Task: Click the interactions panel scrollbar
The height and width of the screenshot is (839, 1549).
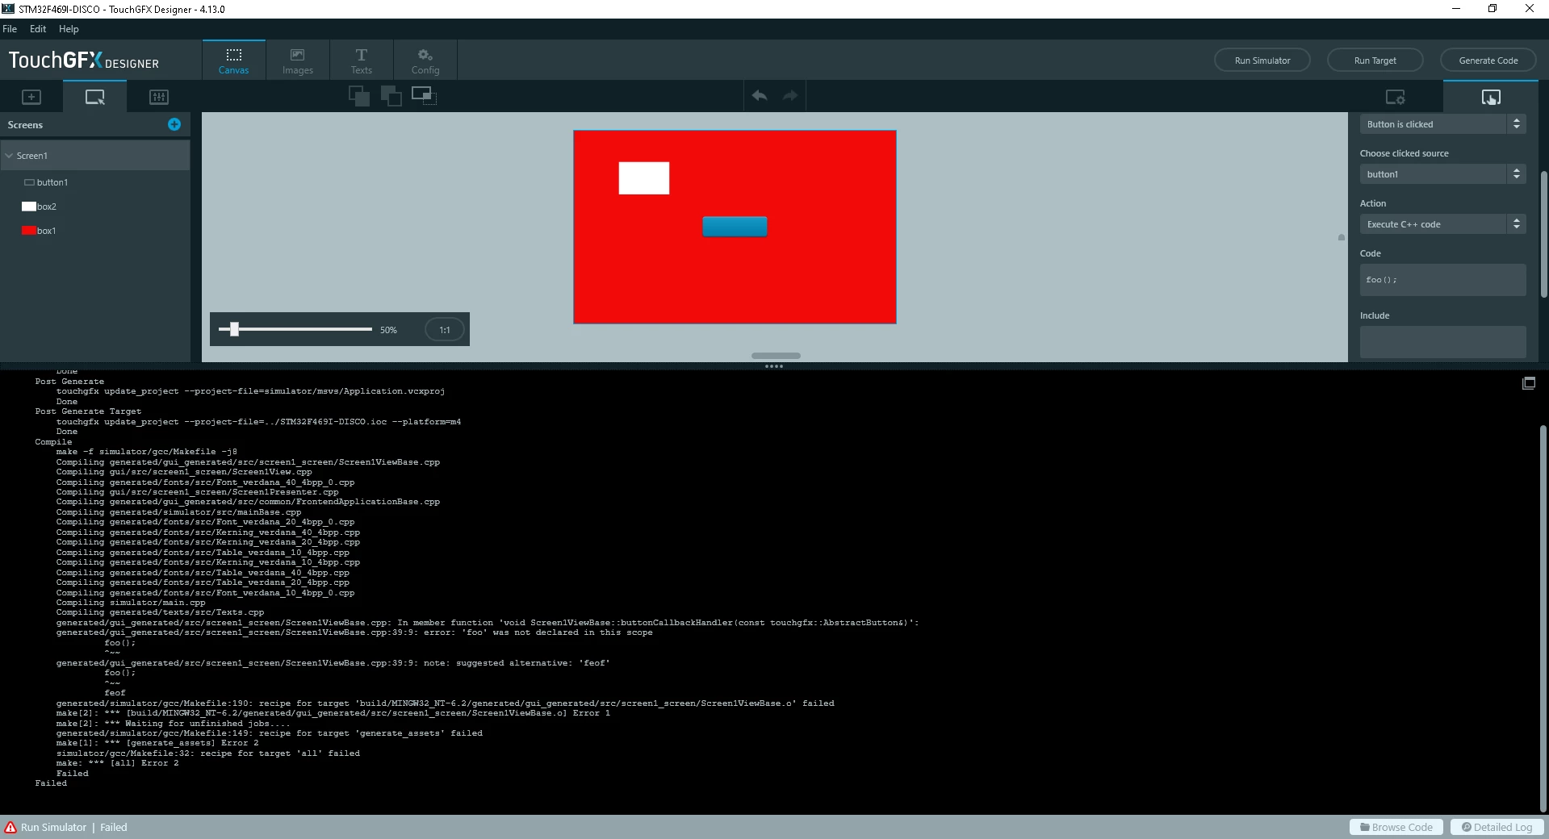Action: (1543, 234)
